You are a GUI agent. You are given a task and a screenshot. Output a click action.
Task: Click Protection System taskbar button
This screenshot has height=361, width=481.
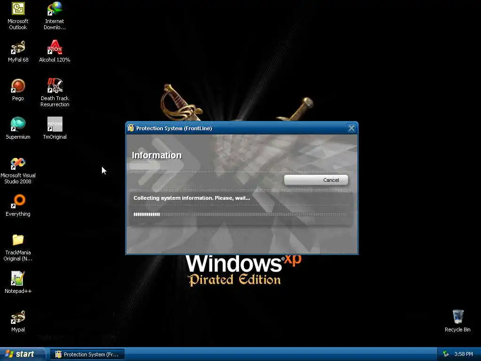(x=87, y=354)
